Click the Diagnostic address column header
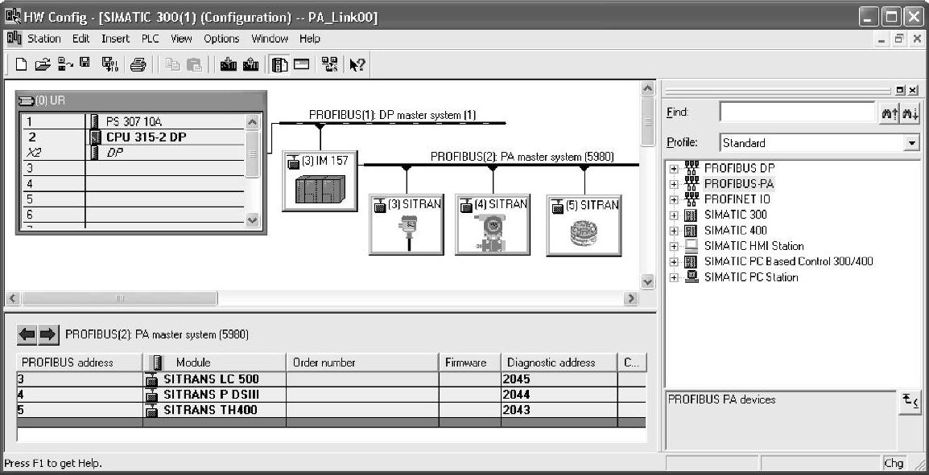This screenshot has width=929, height=475. [x=559, y=362]
